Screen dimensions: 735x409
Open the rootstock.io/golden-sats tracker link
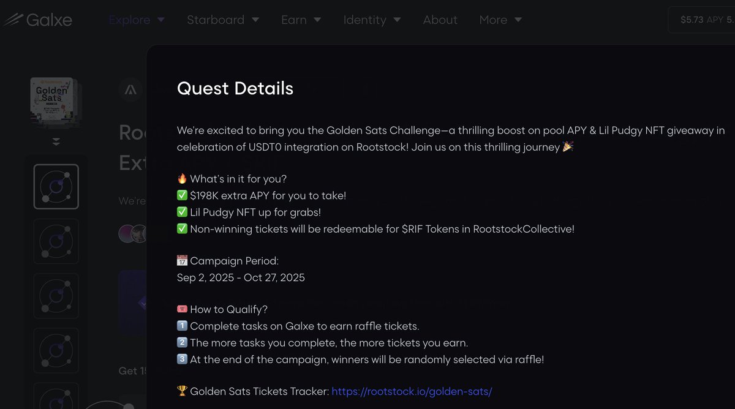click(x=412, y=391)
